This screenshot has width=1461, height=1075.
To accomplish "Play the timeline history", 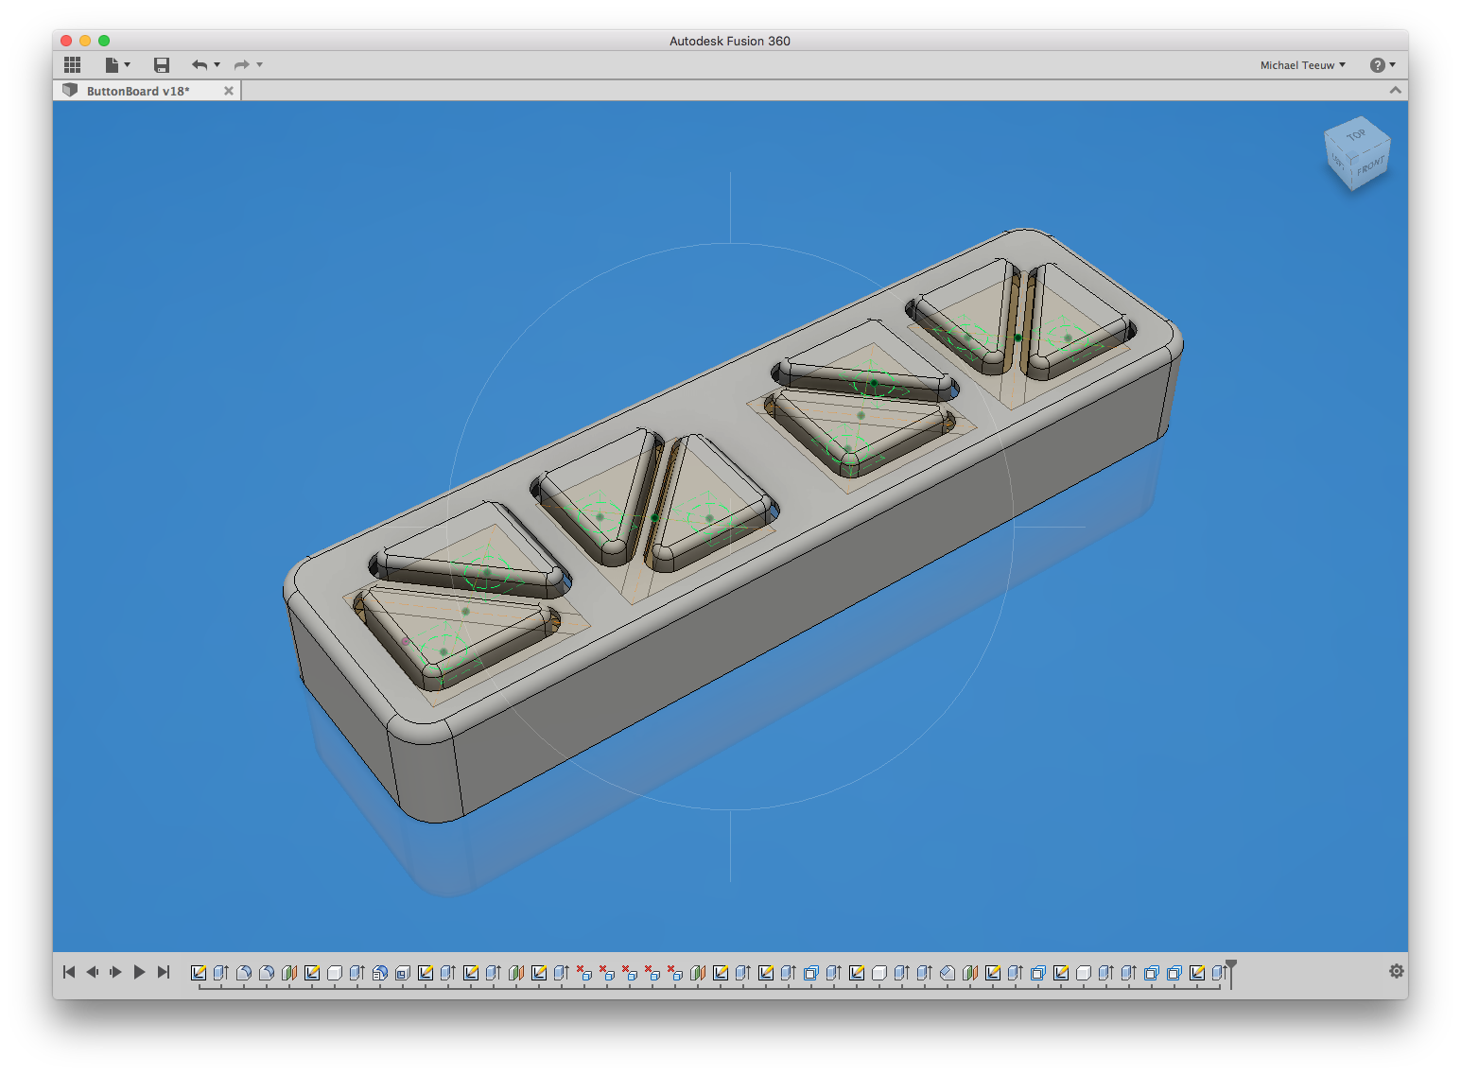I will coord(139,972).
